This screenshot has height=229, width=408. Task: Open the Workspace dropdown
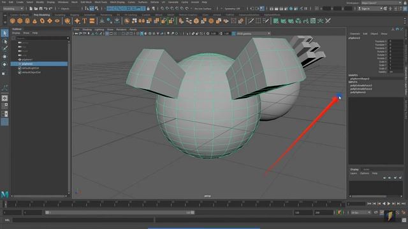coord(381,3)
